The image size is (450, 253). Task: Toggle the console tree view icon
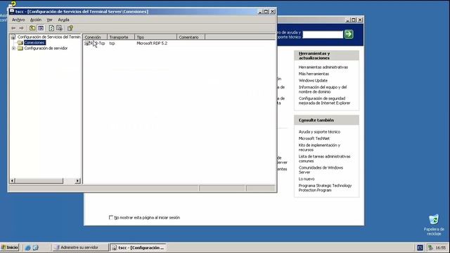coord(41,28)
